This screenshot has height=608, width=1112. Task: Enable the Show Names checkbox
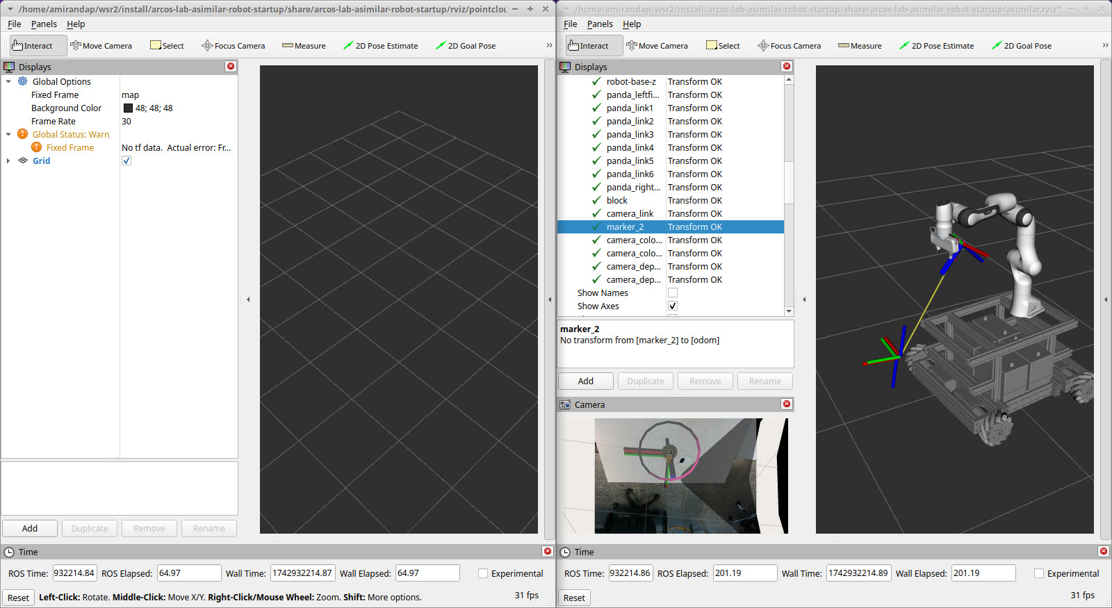pyautogui.click(x=673, y=293)
